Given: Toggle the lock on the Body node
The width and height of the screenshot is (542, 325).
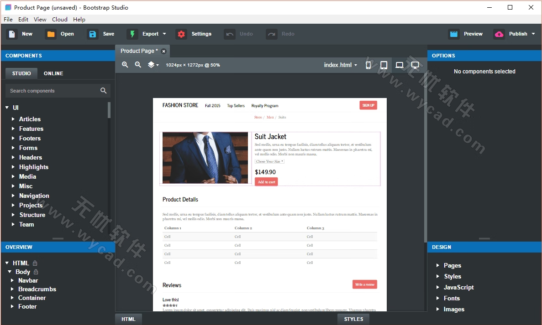Looking at the screenshot, I should point(35,272).
